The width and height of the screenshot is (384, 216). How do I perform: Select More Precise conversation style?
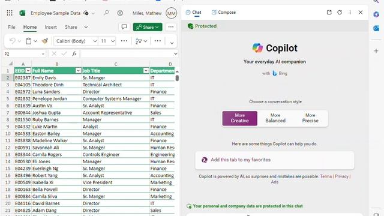click(310, 118)
